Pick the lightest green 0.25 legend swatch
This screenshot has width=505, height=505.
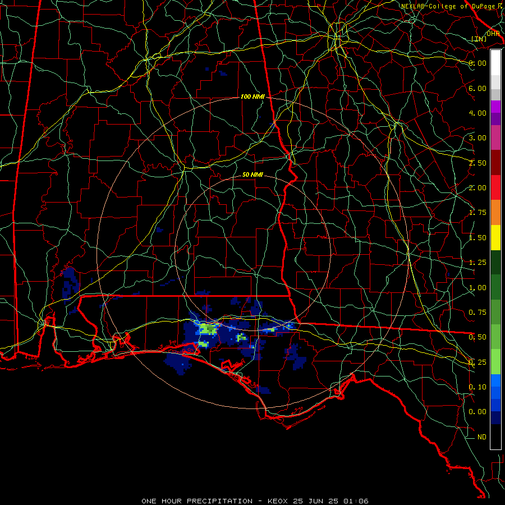click(495, 362)
